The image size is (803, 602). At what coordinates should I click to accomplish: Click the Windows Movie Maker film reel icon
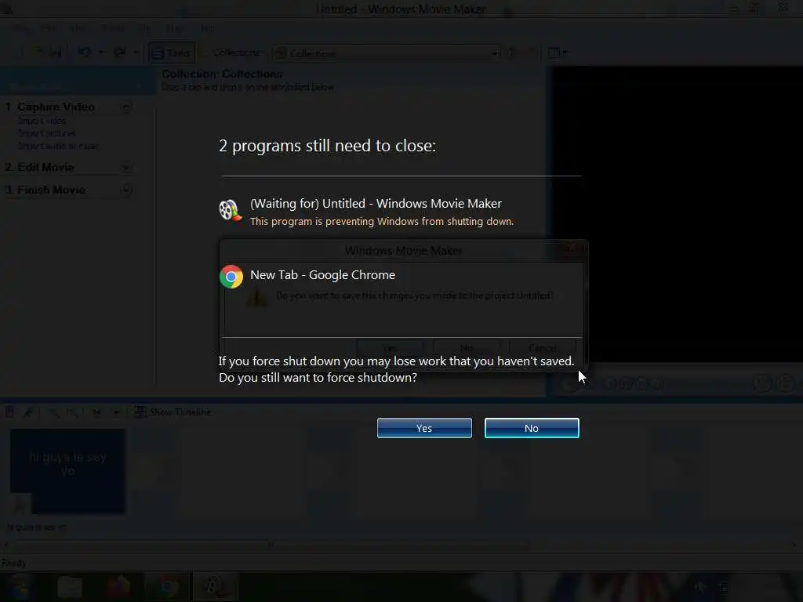click(231, 210)
